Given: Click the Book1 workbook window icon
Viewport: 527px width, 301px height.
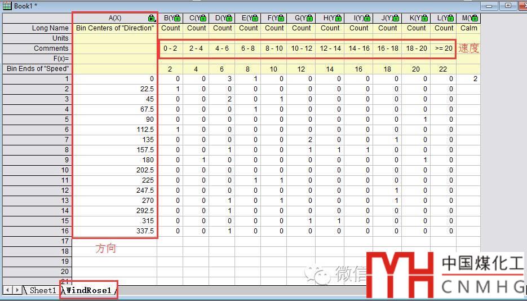Looking at the screenshot, I should coord(7,6).
